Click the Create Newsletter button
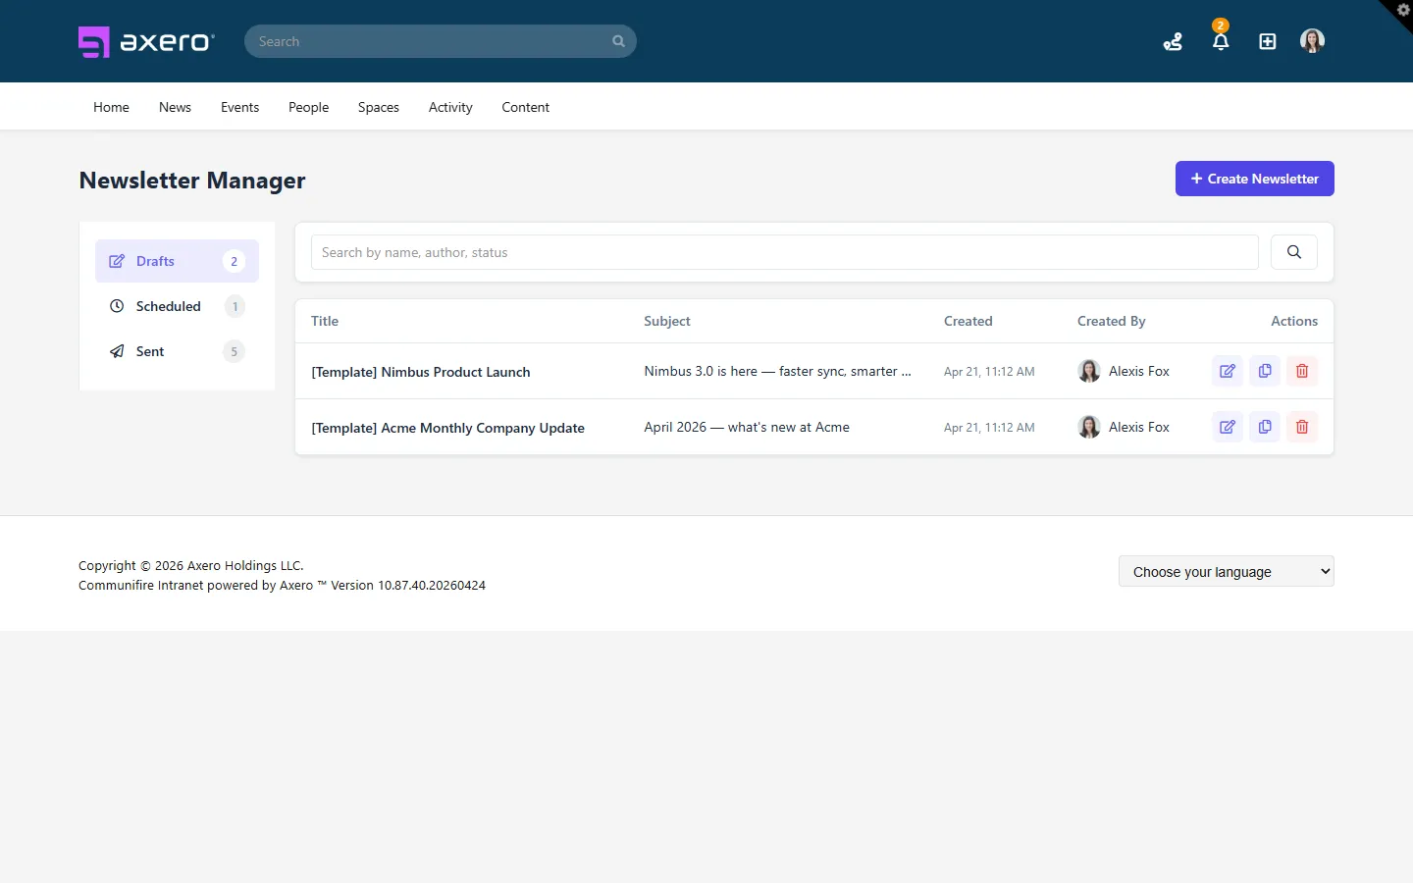This screenshot has width=1413, height=883. click(1255, 179)
